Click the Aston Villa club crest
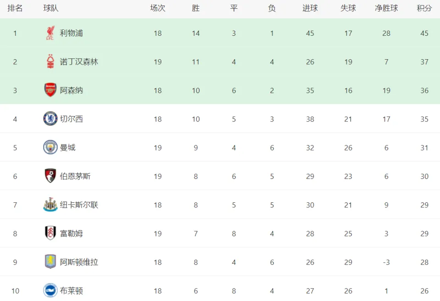This screenshot has height=301, width=440. [50, 262]
